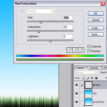107x107 pixels.
Task: Uncheck the Preview checkbox
Action: pyautogui.click(x=89, y=51)
